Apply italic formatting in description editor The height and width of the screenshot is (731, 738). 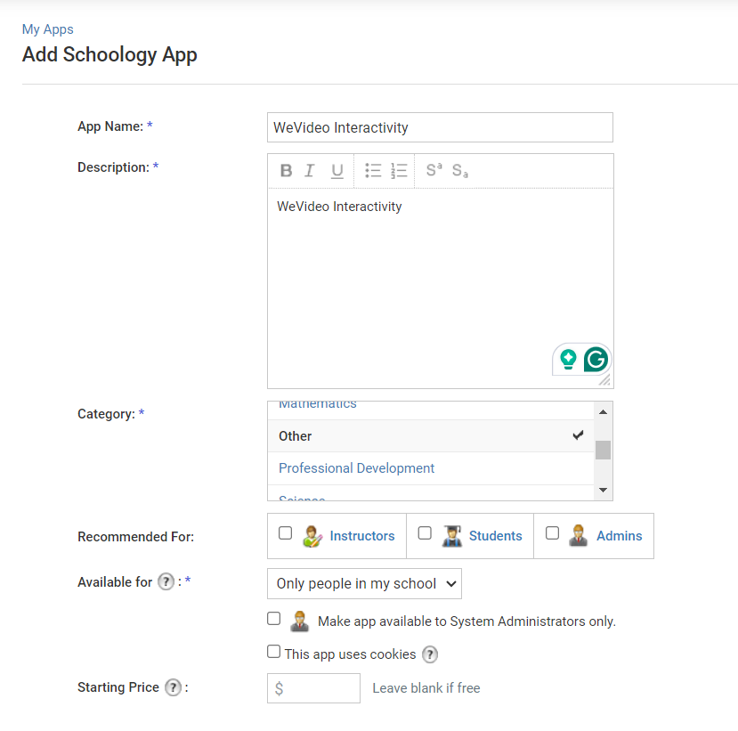point(309,170)
